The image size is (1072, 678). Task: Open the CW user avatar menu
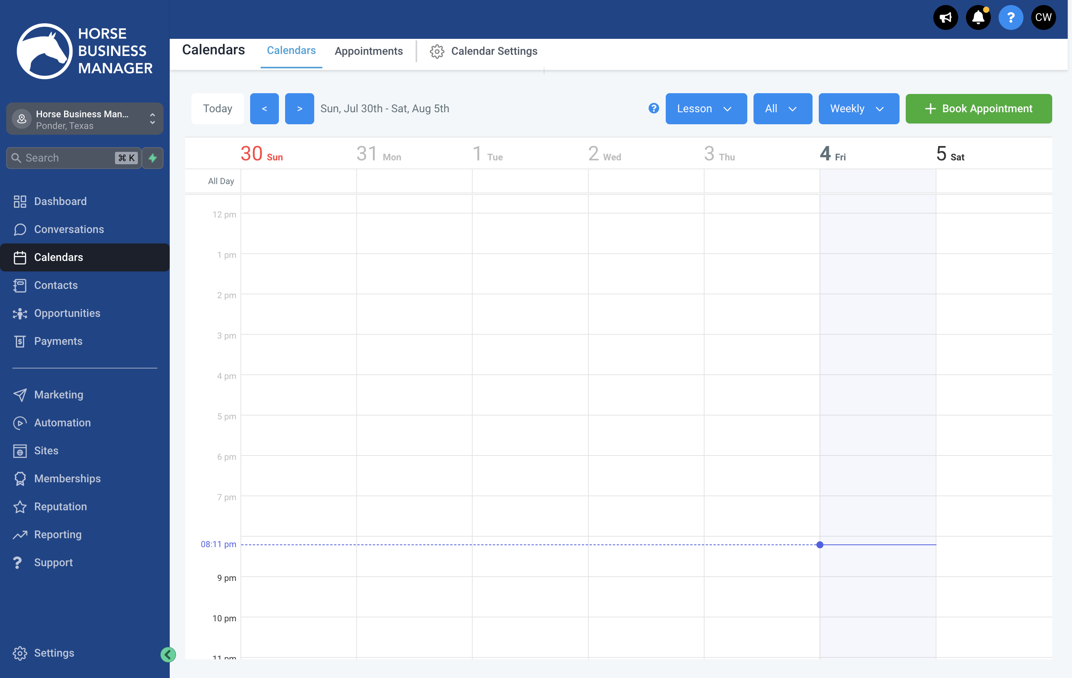[1043, 18]
